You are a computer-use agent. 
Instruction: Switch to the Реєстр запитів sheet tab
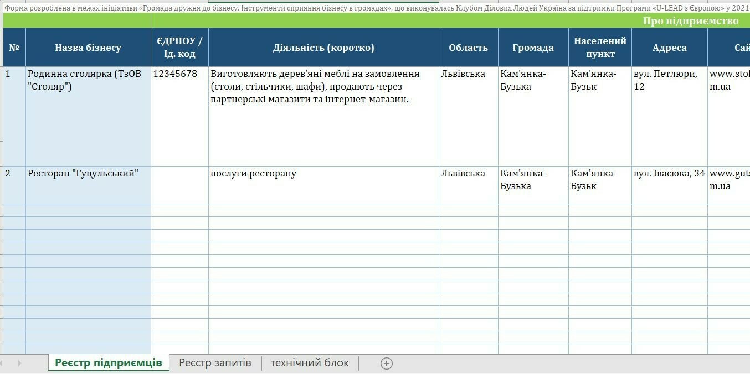[215, 363]
